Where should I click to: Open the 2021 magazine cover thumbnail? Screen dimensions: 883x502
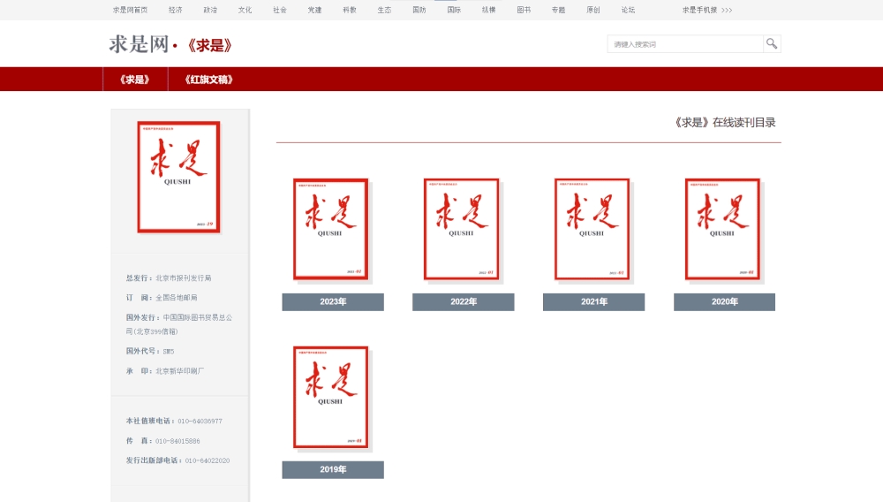(x=592, y=229)
